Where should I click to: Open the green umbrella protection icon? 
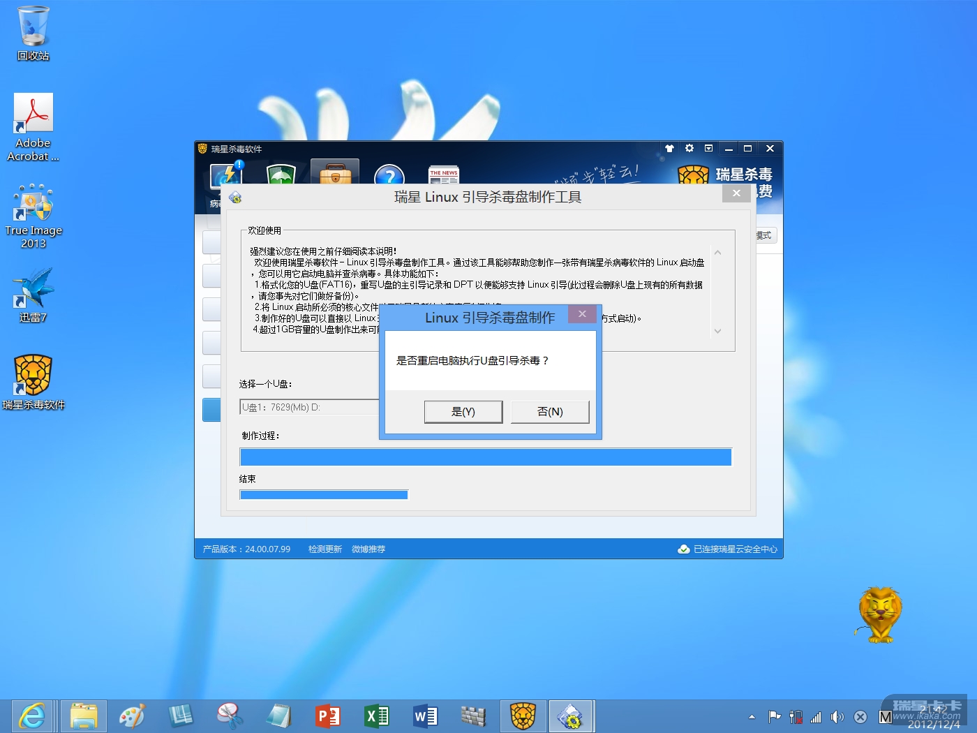[281, 175]
